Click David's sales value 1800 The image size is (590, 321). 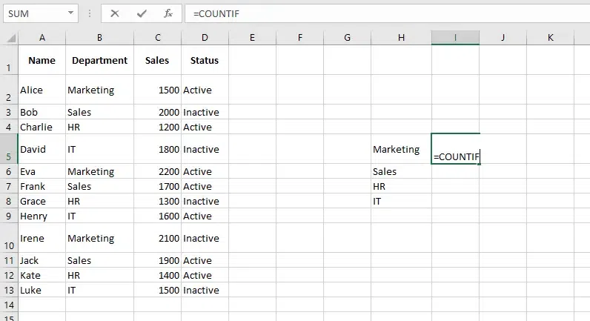click(x=158, y=149)
